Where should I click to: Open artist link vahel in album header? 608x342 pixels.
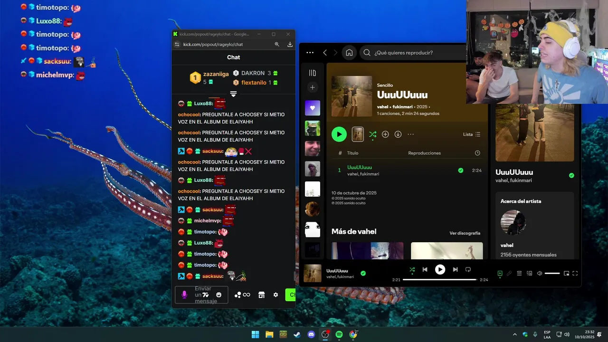382,107
